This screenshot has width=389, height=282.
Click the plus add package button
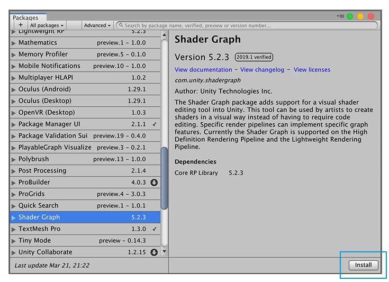tap(21, 25)
